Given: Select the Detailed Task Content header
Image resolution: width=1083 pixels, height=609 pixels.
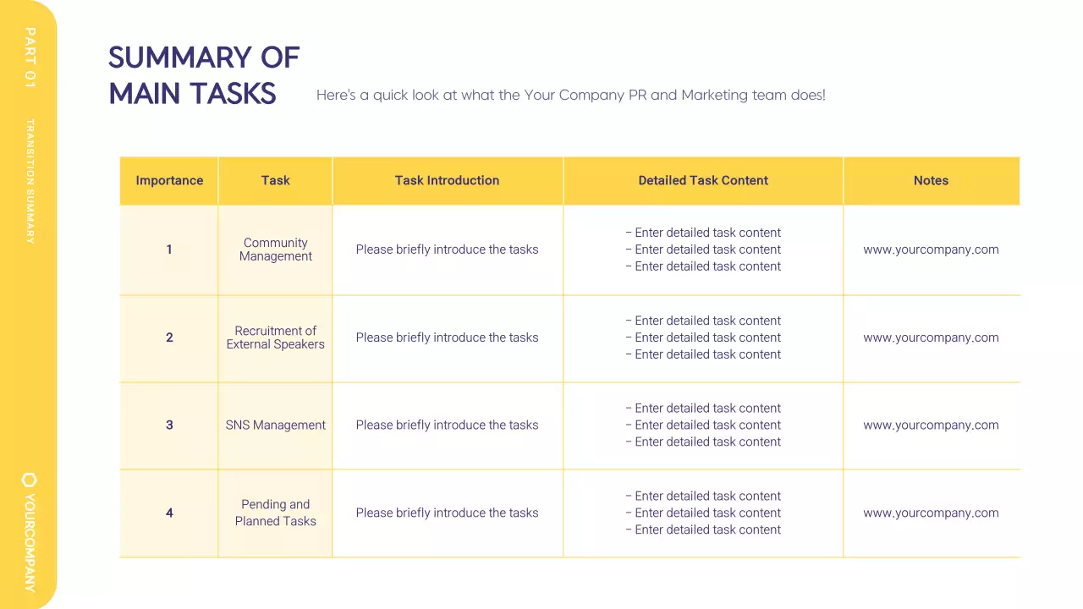Looking at the screenshot, I should click(703, 180).
